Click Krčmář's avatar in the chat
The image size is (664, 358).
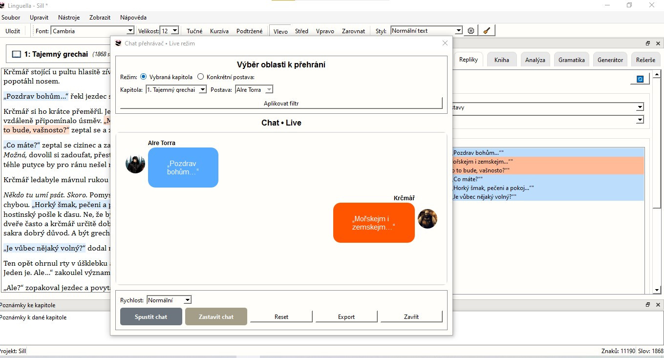[x=428, y=219]
